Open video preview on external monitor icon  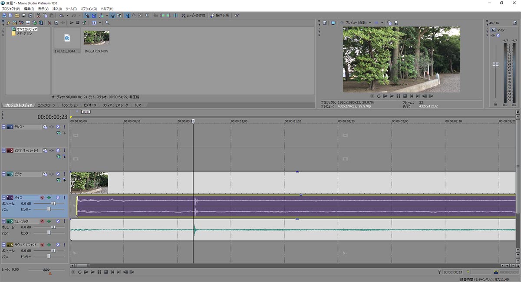pos(333,23)
